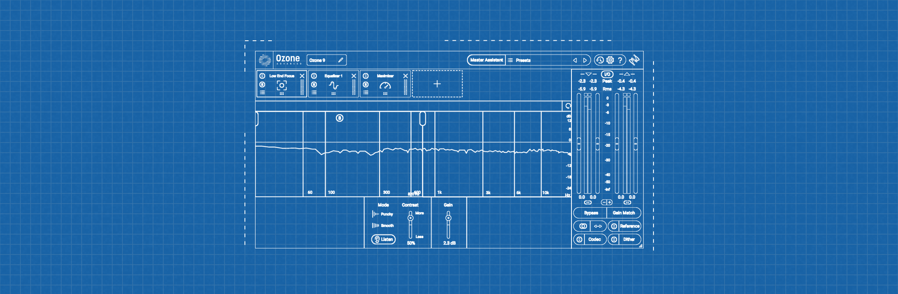Click the Gain slider knob
This screenshot has width=898, height=294.
click(x=448, y=218)
